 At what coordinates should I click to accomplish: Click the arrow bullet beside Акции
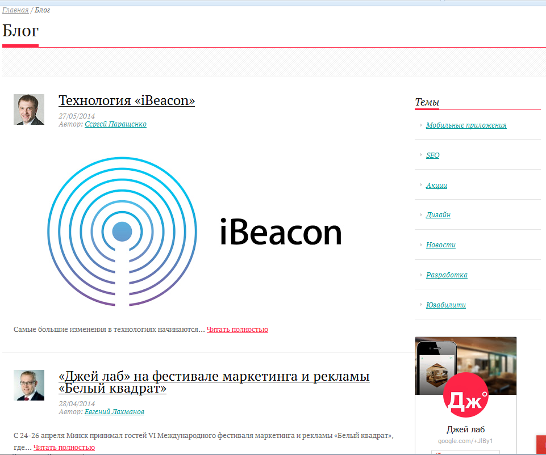(421, 184)
